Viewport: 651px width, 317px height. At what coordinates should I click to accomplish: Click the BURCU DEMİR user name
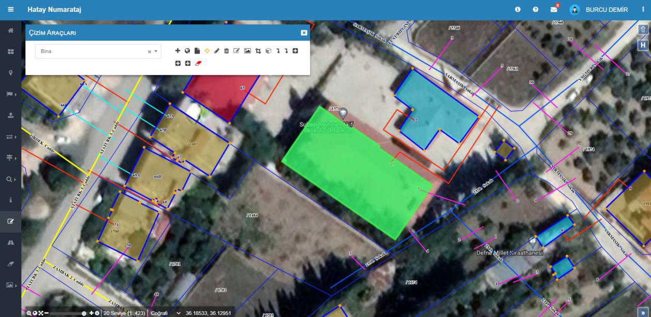pos(606,10)
